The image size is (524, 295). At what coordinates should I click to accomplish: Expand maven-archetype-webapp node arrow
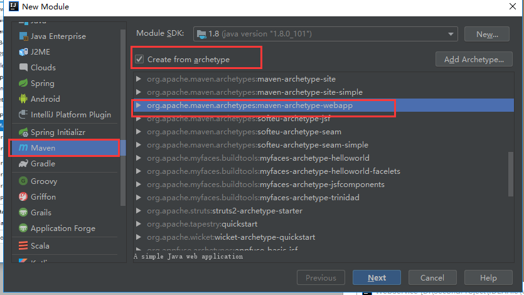tap(138, 105)
